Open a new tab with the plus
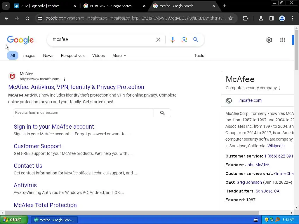The height and width of the screenshot is (224, 299). (224, 6)
